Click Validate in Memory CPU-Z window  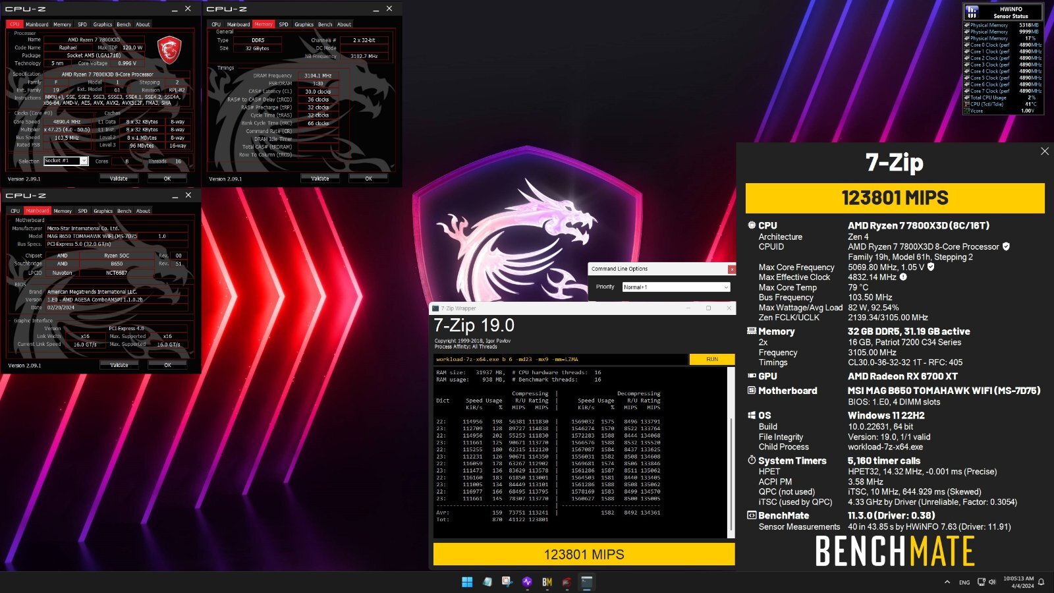[320, 179]
